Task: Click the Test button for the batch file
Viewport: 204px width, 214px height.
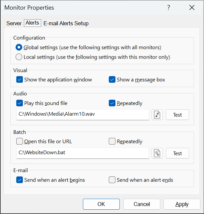Action: [x=177, y=153]
